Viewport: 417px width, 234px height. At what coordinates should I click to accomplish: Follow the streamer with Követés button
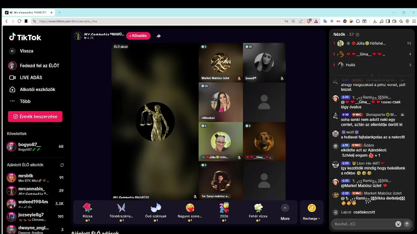pos(138,36)
